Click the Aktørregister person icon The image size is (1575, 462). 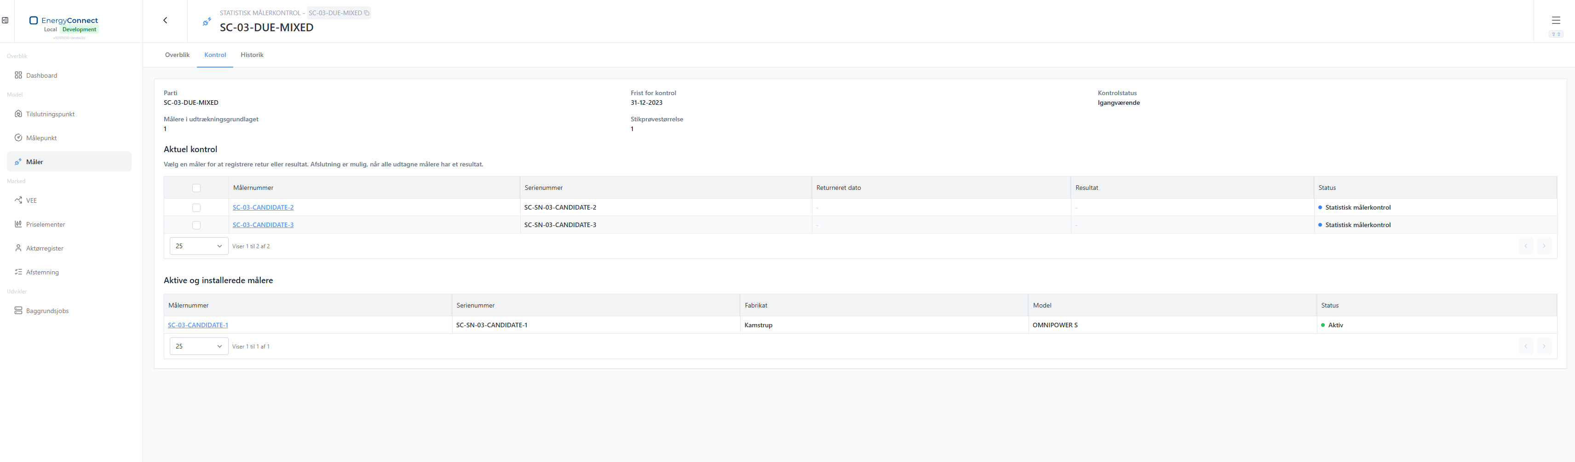pyautogui.click(x=18, y=248)
